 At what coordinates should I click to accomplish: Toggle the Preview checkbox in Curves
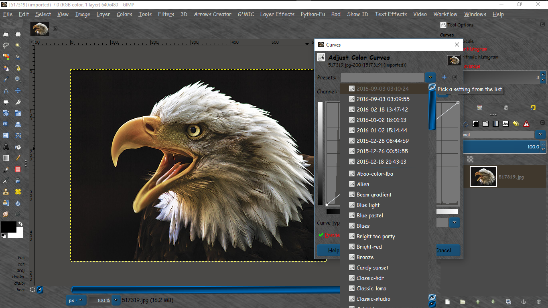point(321,235)
